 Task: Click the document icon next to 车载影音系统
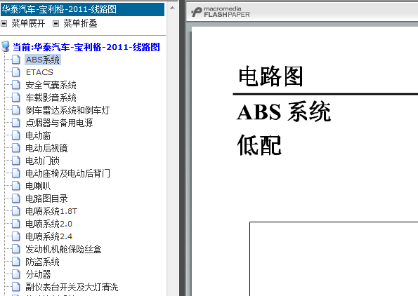tap(16, 97)
